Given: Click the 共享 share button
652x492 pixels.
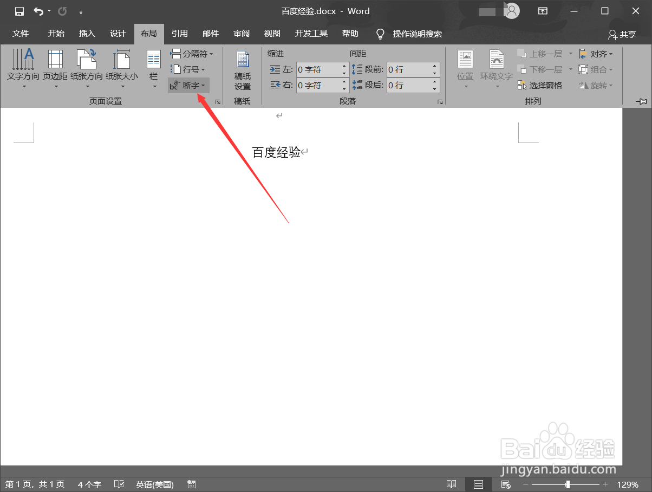Looking at the screenshot, I should click(622, 34).
